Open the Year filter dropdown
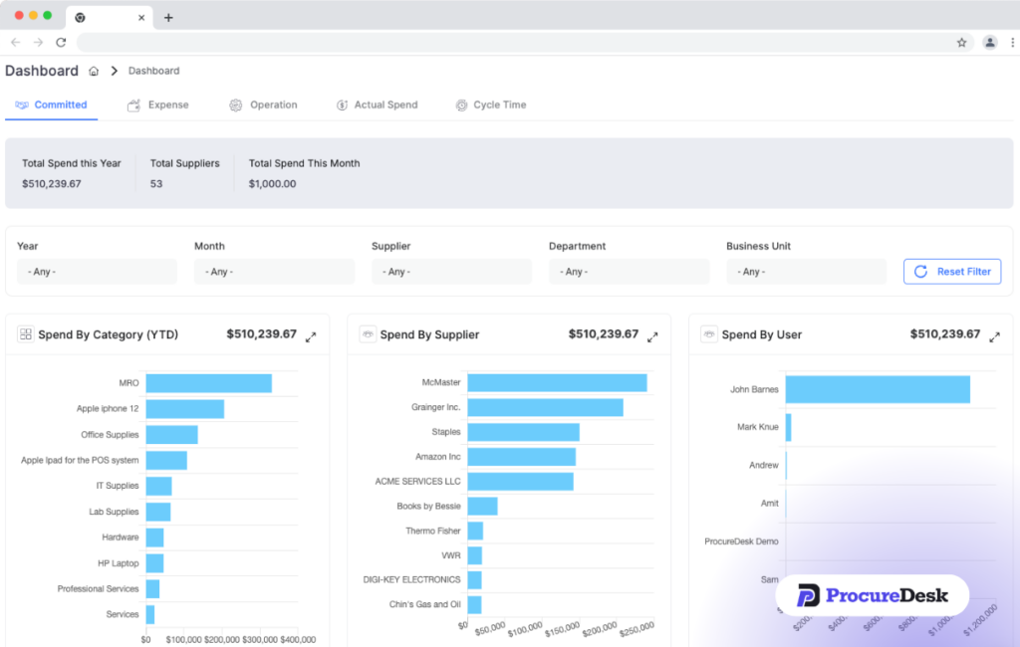This screenshot has height=647, width=1020. tap(97, 272)
